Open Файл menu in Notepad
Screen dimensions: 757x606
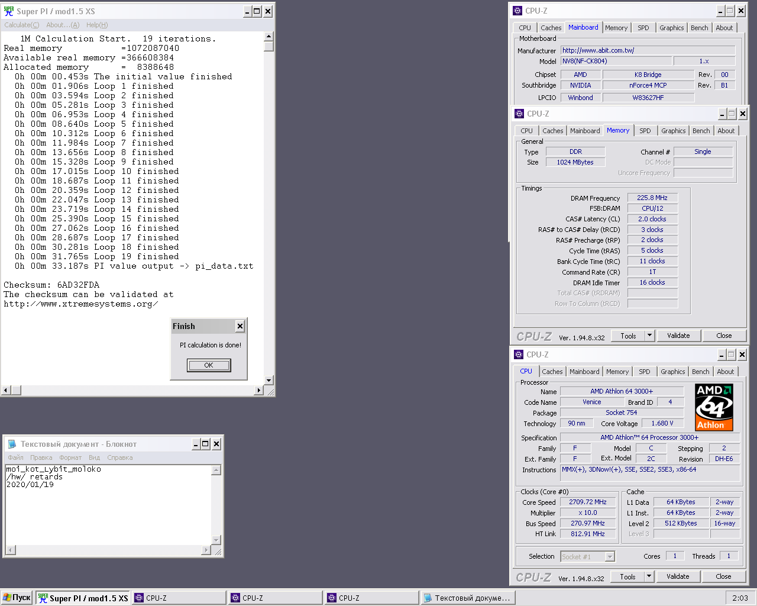tap(16, 457)
